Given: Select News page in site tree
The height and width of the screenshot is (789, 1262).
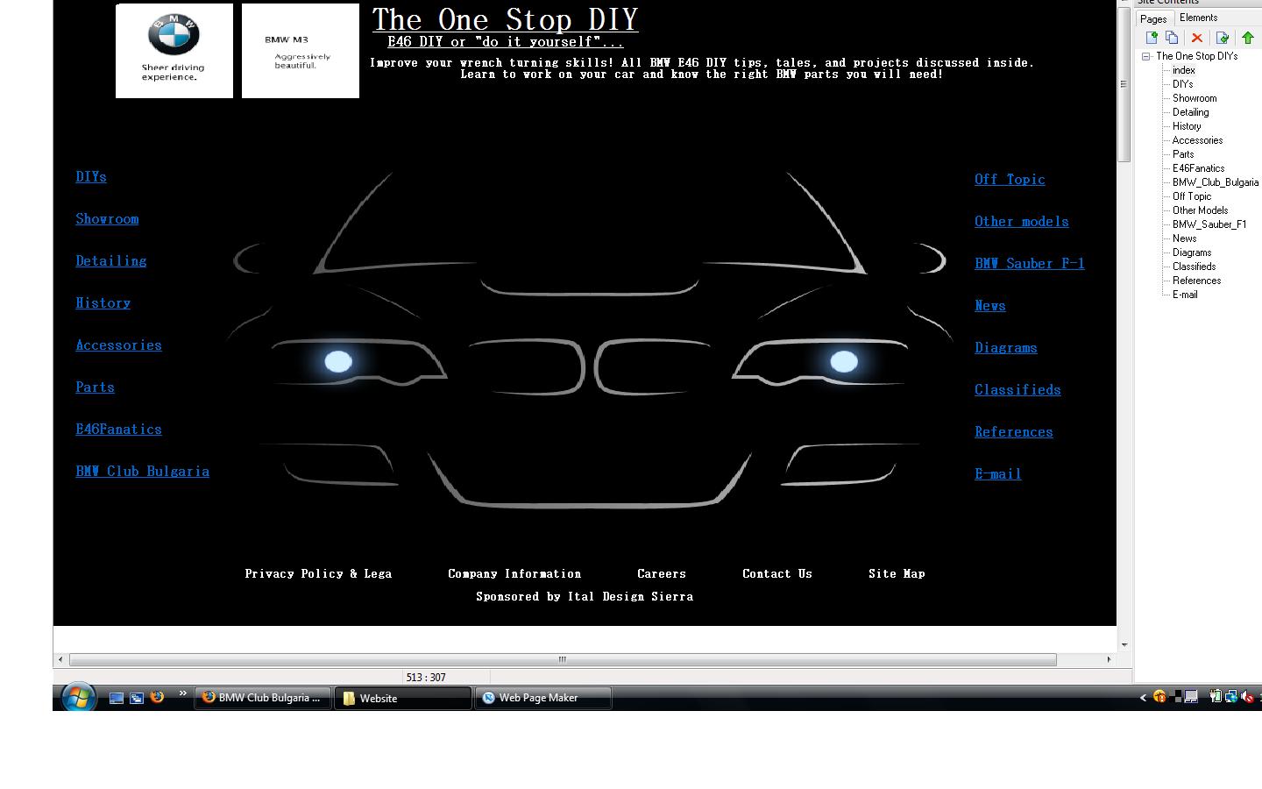Looking at the screenshot, I should (x=1185, y=238).
